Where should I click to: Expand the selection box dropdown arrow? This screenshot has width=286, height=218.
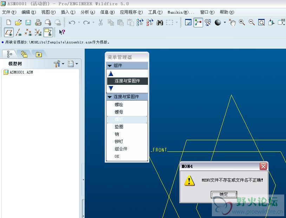(x=177, y=22)
